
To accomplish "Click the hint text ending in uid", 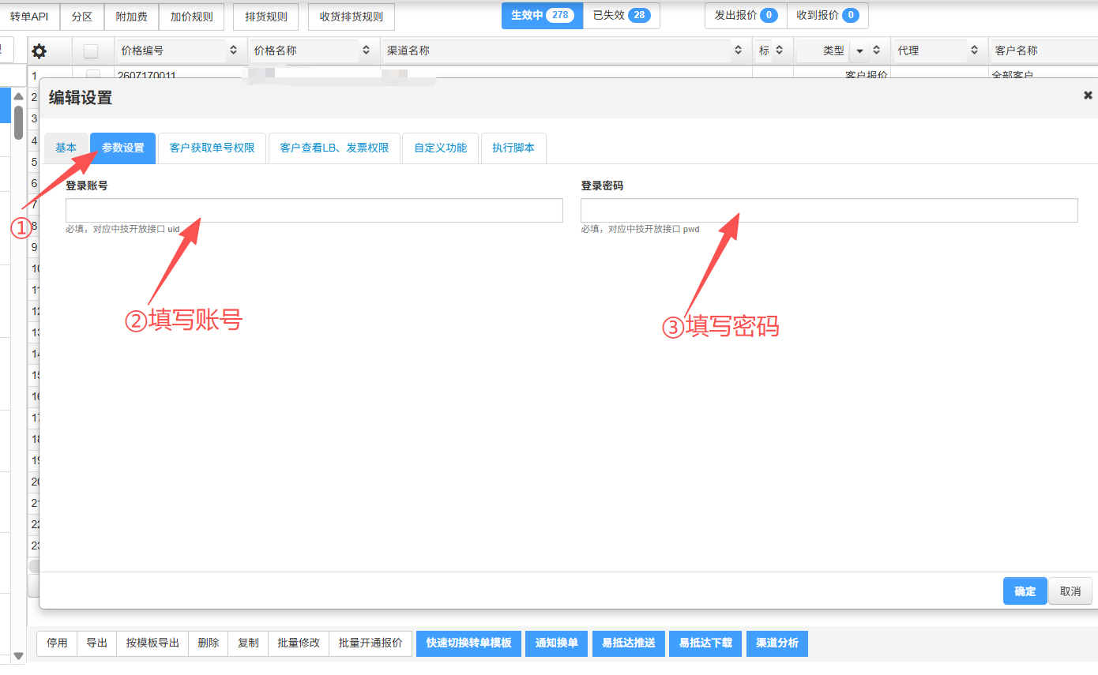I will 122,229.
